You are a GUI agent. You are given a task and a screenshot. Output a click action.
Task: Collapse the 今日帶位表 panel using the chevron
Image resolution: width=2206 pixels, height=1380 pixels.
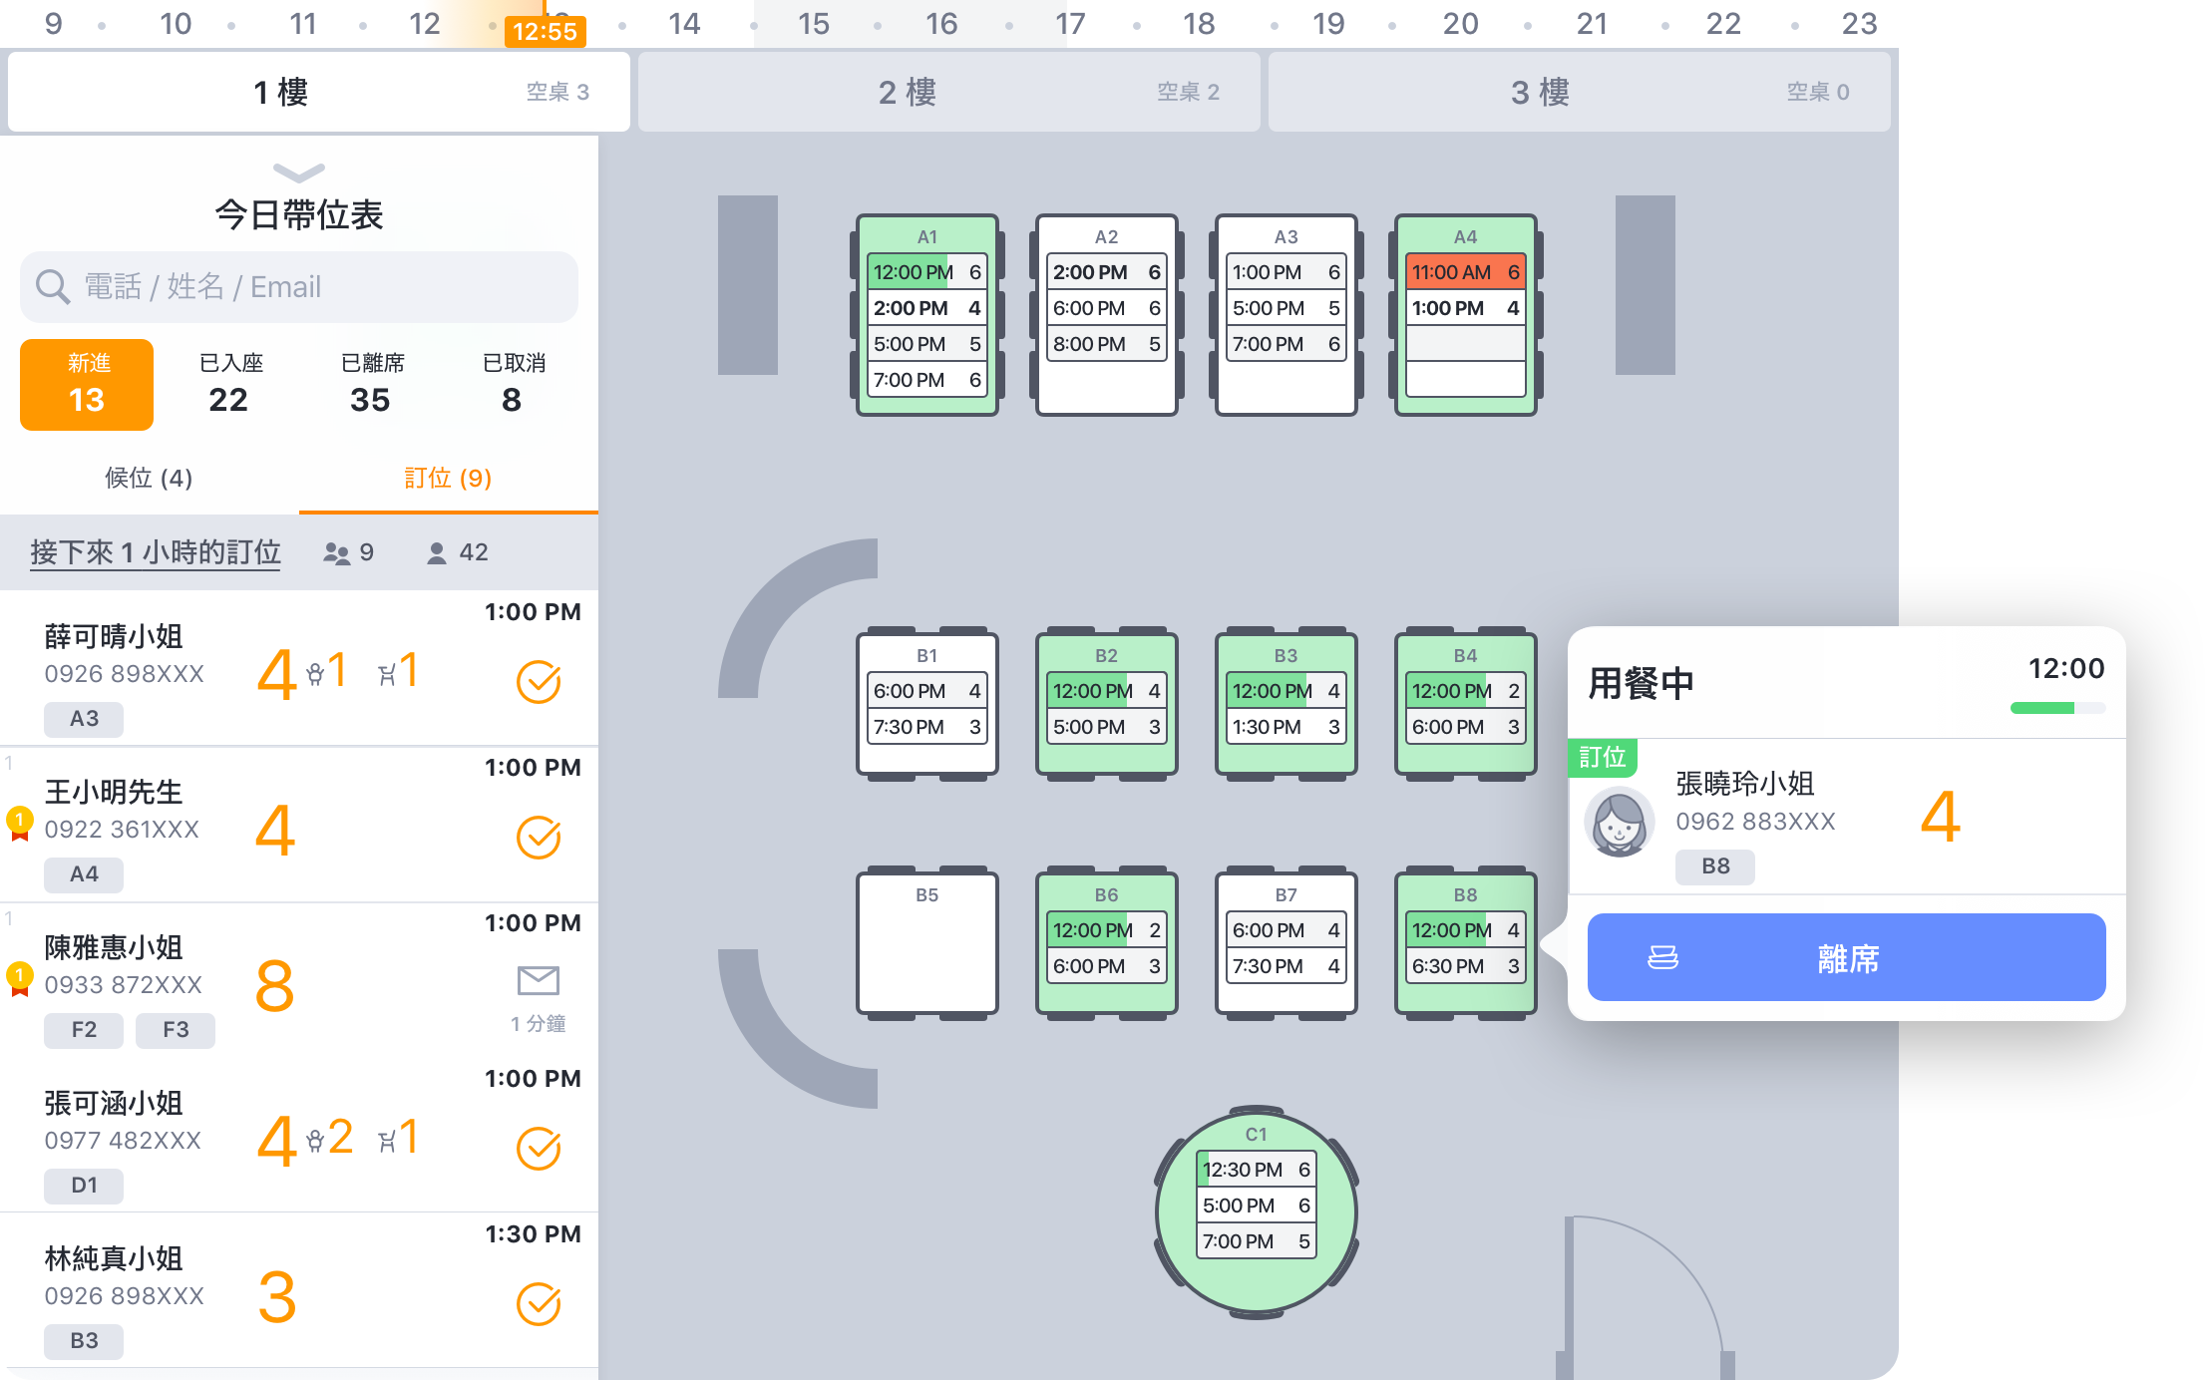pos(297,172)
